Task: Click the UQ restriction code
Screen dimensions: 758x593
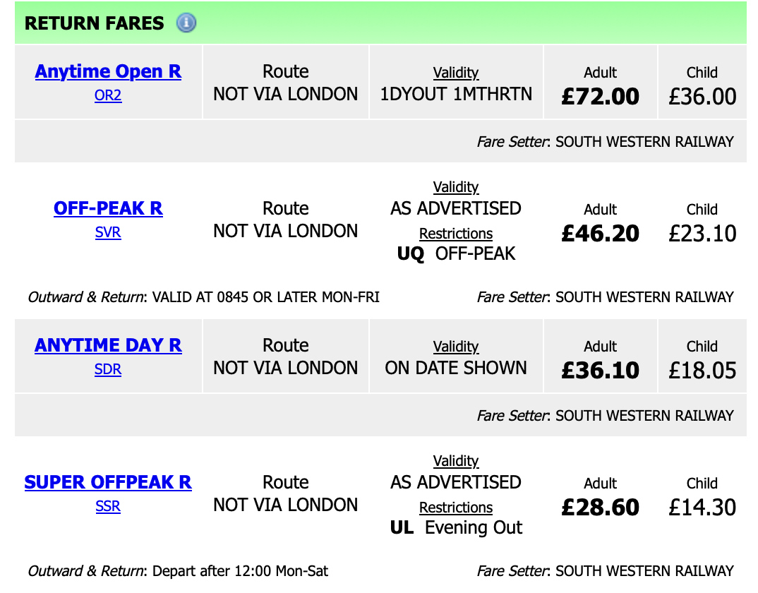Action: [411, 254]
